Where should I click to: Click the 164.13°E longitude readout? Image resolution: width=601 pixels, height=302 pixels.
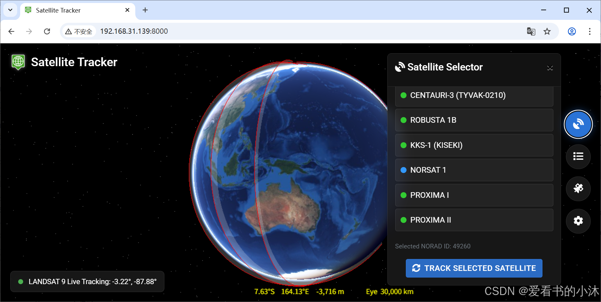coord(295,292)
